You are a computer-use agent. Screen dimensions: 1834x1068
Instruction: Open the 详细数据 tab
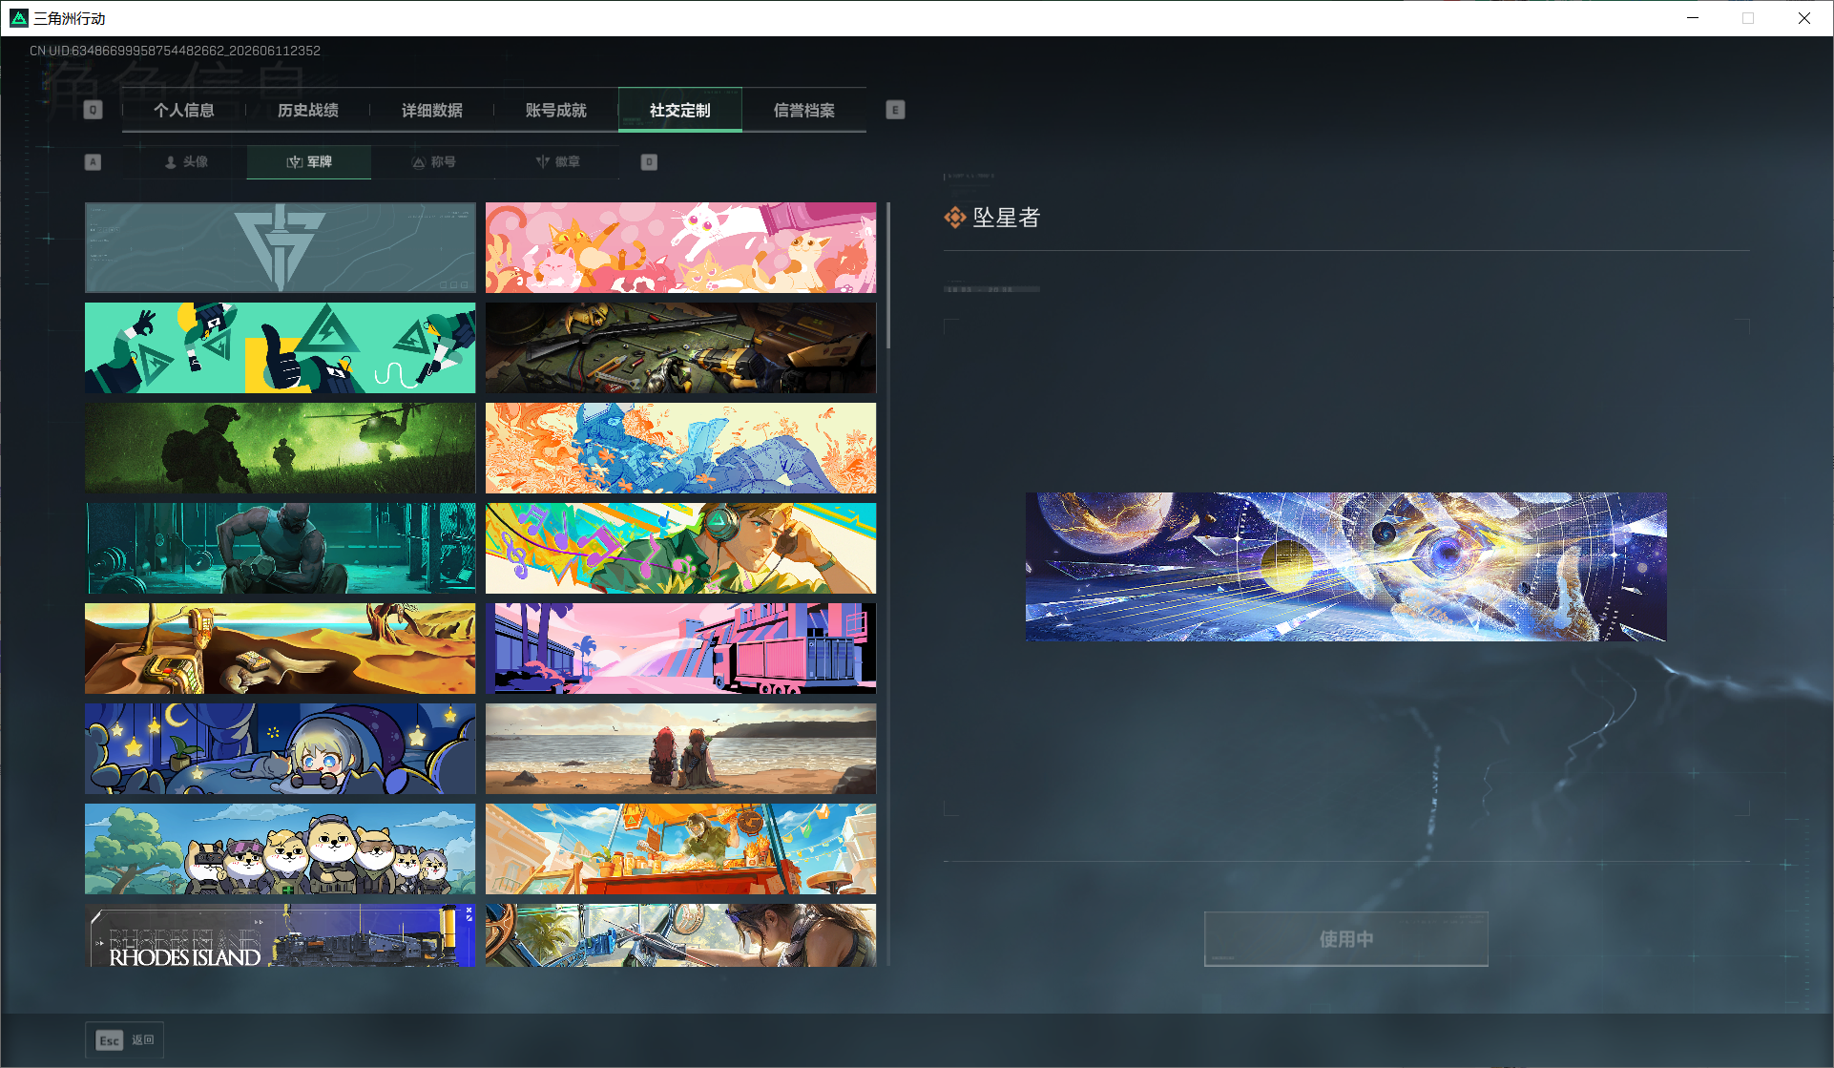[432, 111]
